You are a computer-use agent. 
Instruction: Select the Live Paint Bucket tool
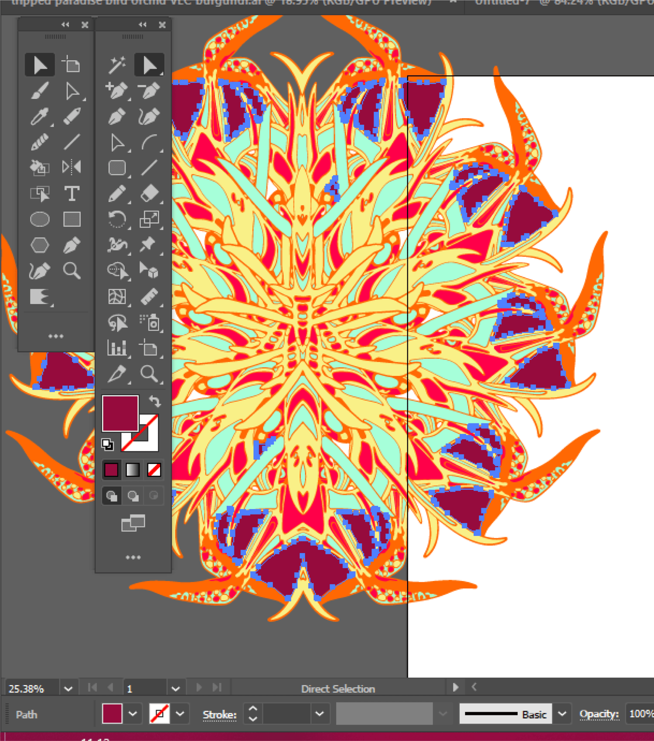(40, 167)
